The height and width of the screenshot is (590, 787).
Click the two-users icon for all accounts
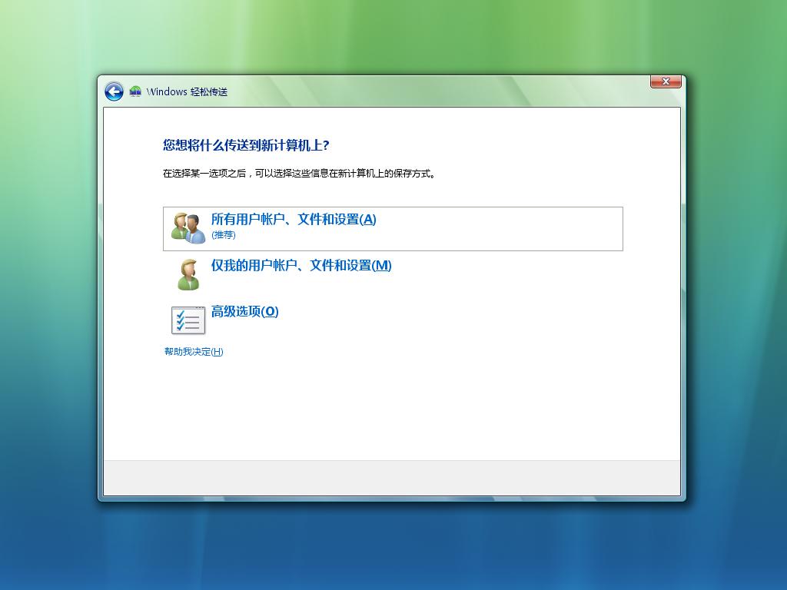[x=188, y=228]
